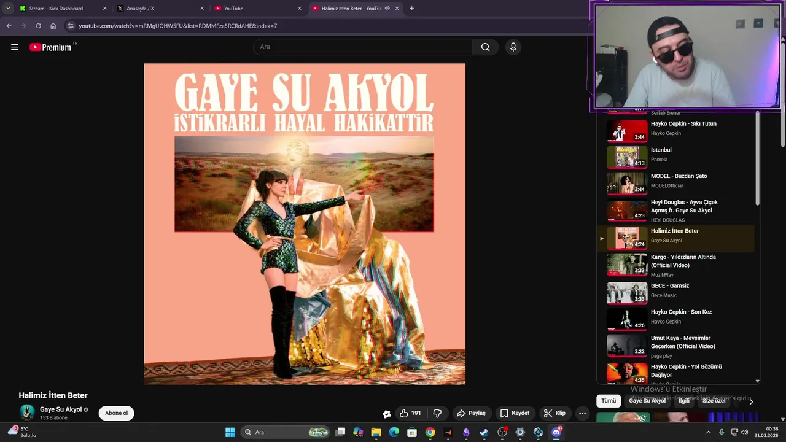Click in the YouTube Ara search field

point(363,47)
